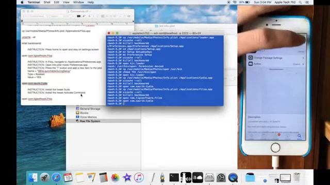Open Spotlight search magnifier in menu bar

300,2
